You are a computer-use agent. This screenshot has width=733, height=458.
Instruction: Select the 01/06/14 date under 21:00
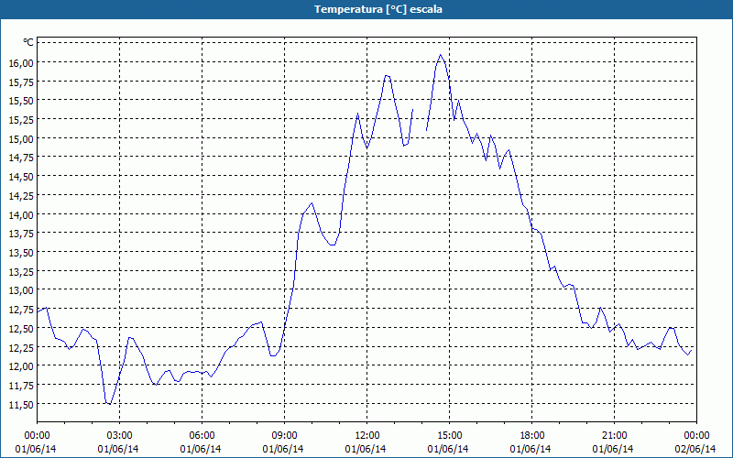[x=613, y=449]
